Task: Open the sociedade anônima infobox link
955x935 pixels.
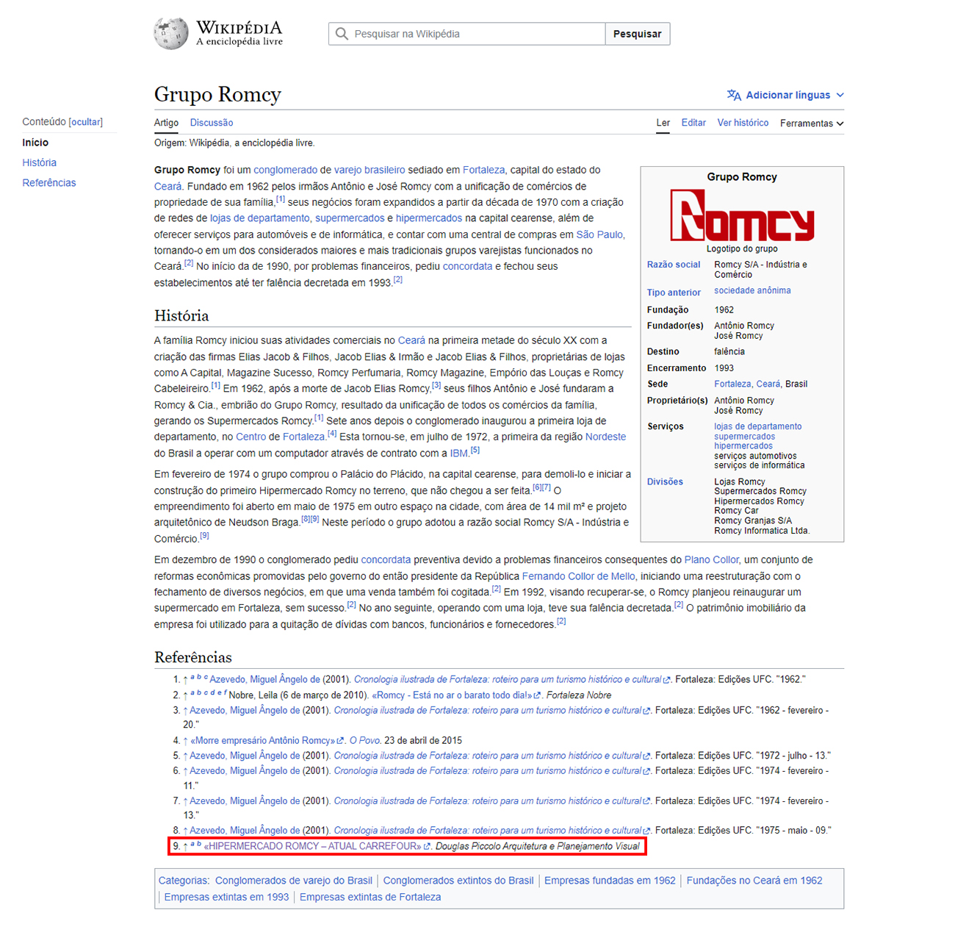Action: pos(752,290)
